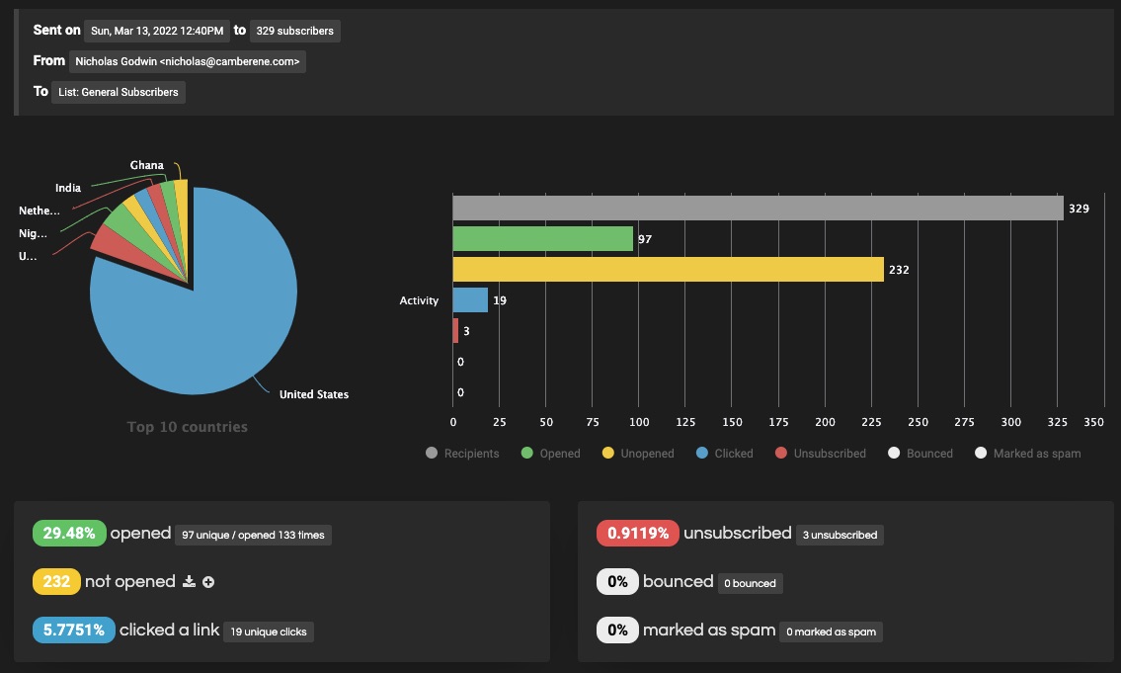Click the green Opened bar showing 97
Screen dimensions: 1121x673
pyautogui.click(x=542, y=239)
